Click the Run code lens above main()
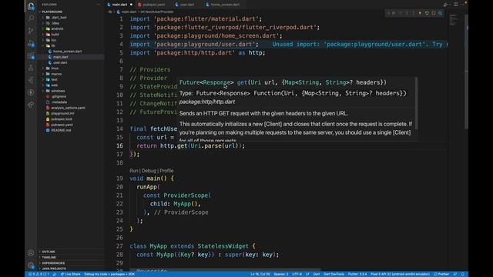The width and height of the screenshot is (493, 277). click(133, 171)
